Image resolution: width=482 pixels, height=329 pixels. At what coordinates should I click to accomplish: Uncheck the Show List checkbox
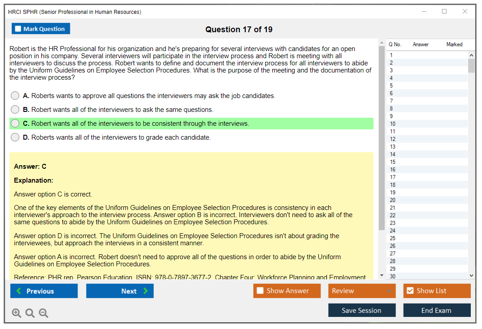coord(410,291)
